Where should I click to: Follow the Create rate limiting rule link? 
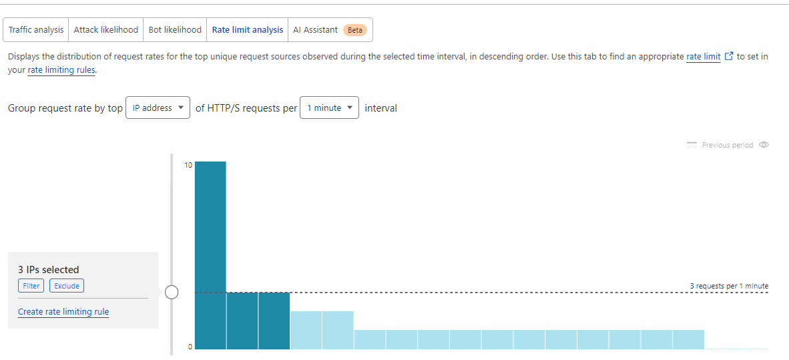point(63,312)
